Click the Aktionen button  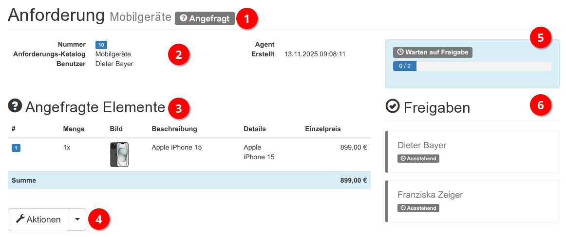click(38, 220)
